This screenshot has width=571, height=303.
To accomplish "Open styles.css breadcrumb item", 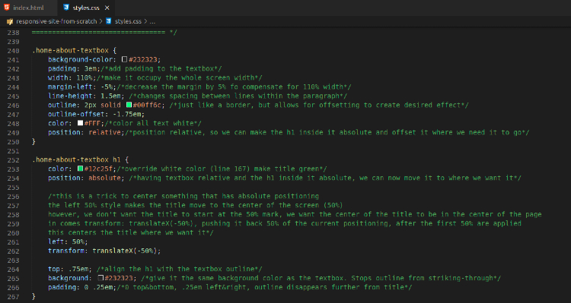I will pos(128,21).
